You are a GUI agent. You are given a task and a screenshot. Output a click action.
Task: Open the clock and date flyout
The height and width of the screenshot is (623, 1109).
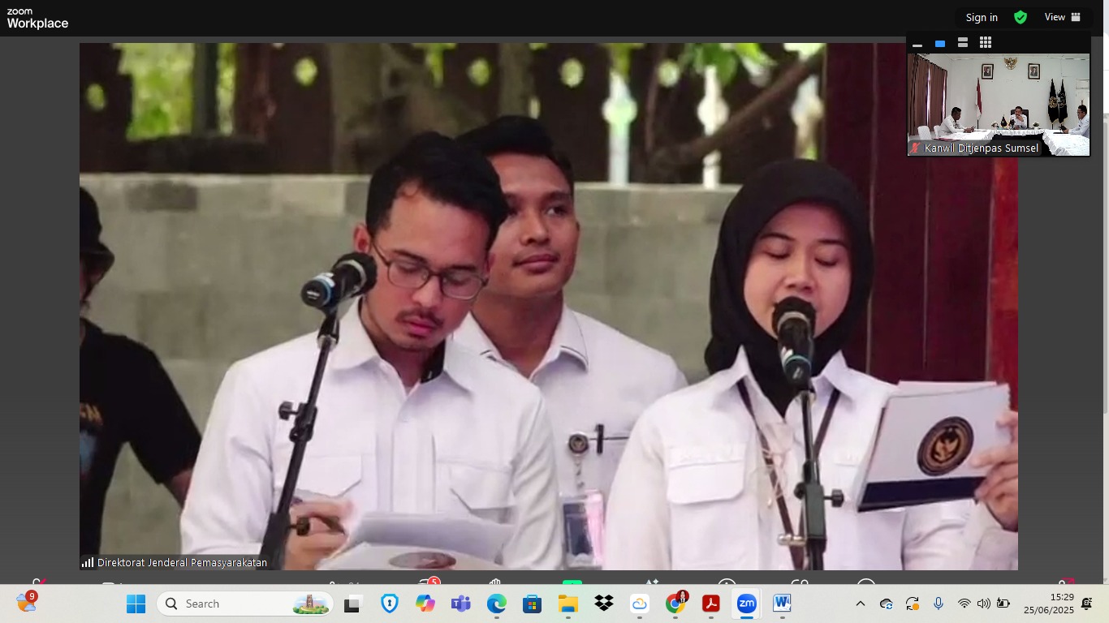[1048, 604]
